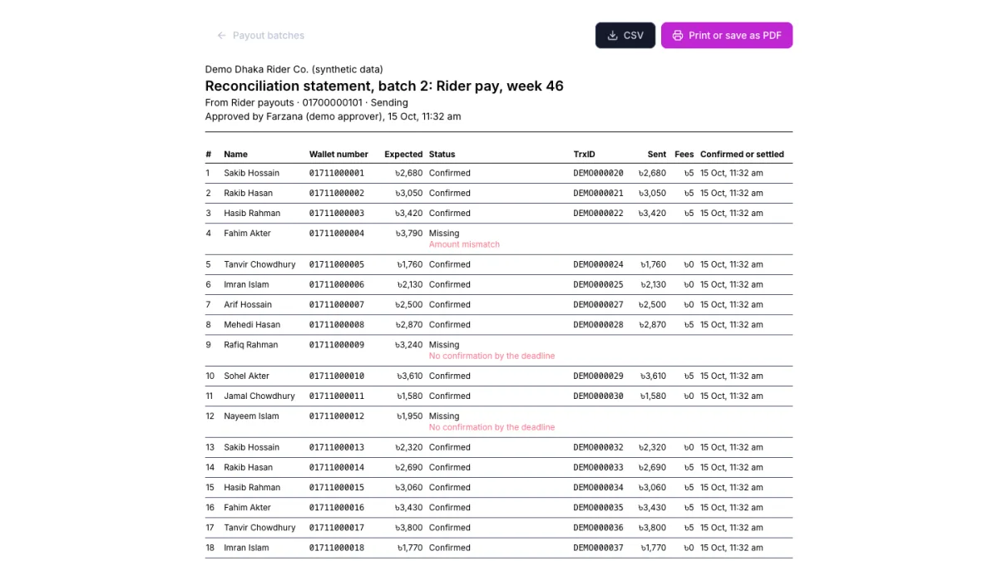Click the back arrow icon beside Payout batches

(221, 36)
